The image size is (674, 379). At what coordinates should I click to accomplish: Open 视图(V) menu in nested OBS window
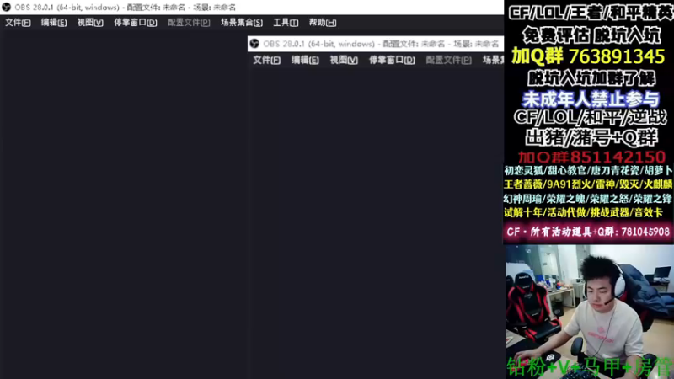pos(344,60)
